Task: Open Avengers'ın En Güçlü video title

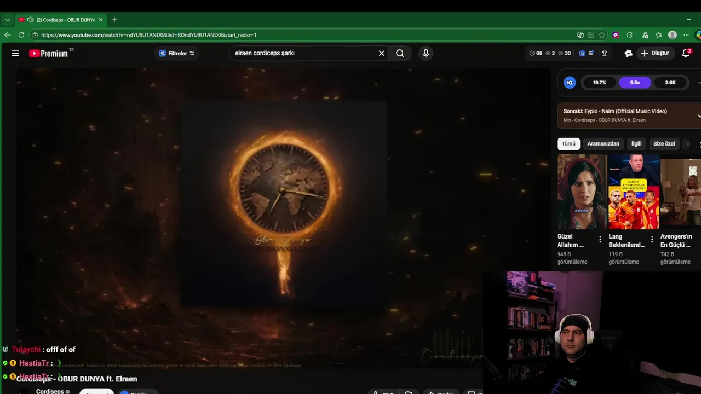Action: (x=676, y=241)
